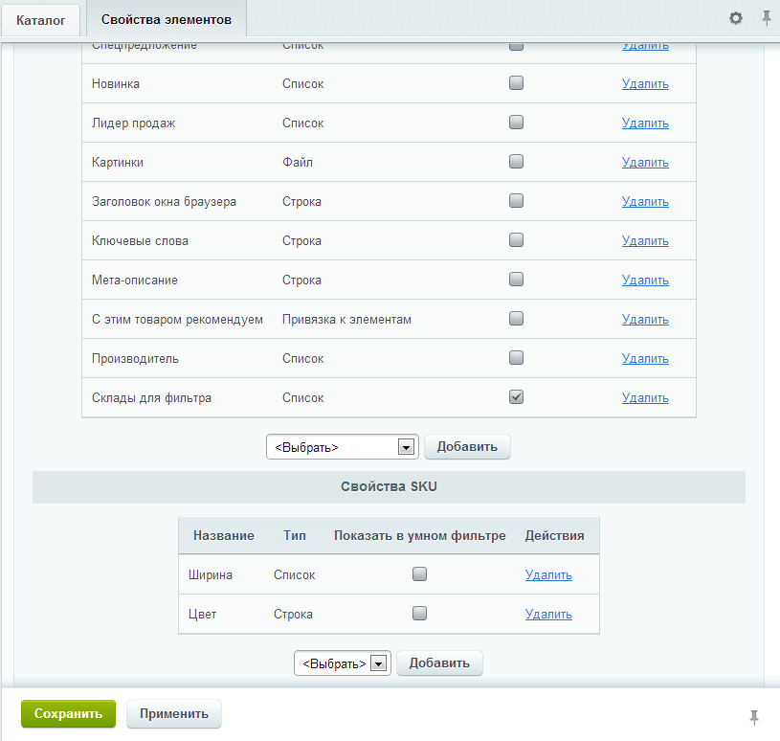Remove the Ширина SKU property
780x741 pixels.
(548, 575)
